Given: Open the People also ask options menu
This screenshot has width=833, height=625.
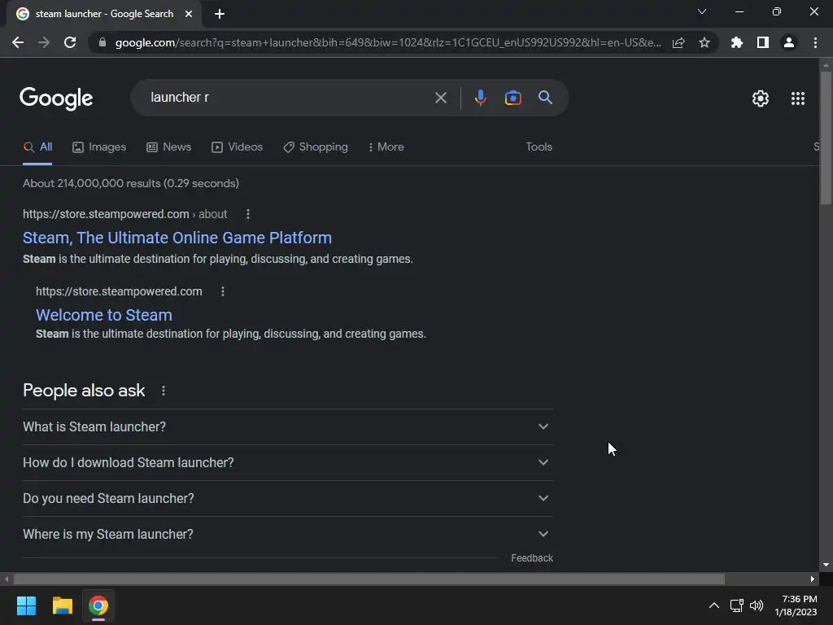Looking at the screenshot, I should [x=163, y=391].
